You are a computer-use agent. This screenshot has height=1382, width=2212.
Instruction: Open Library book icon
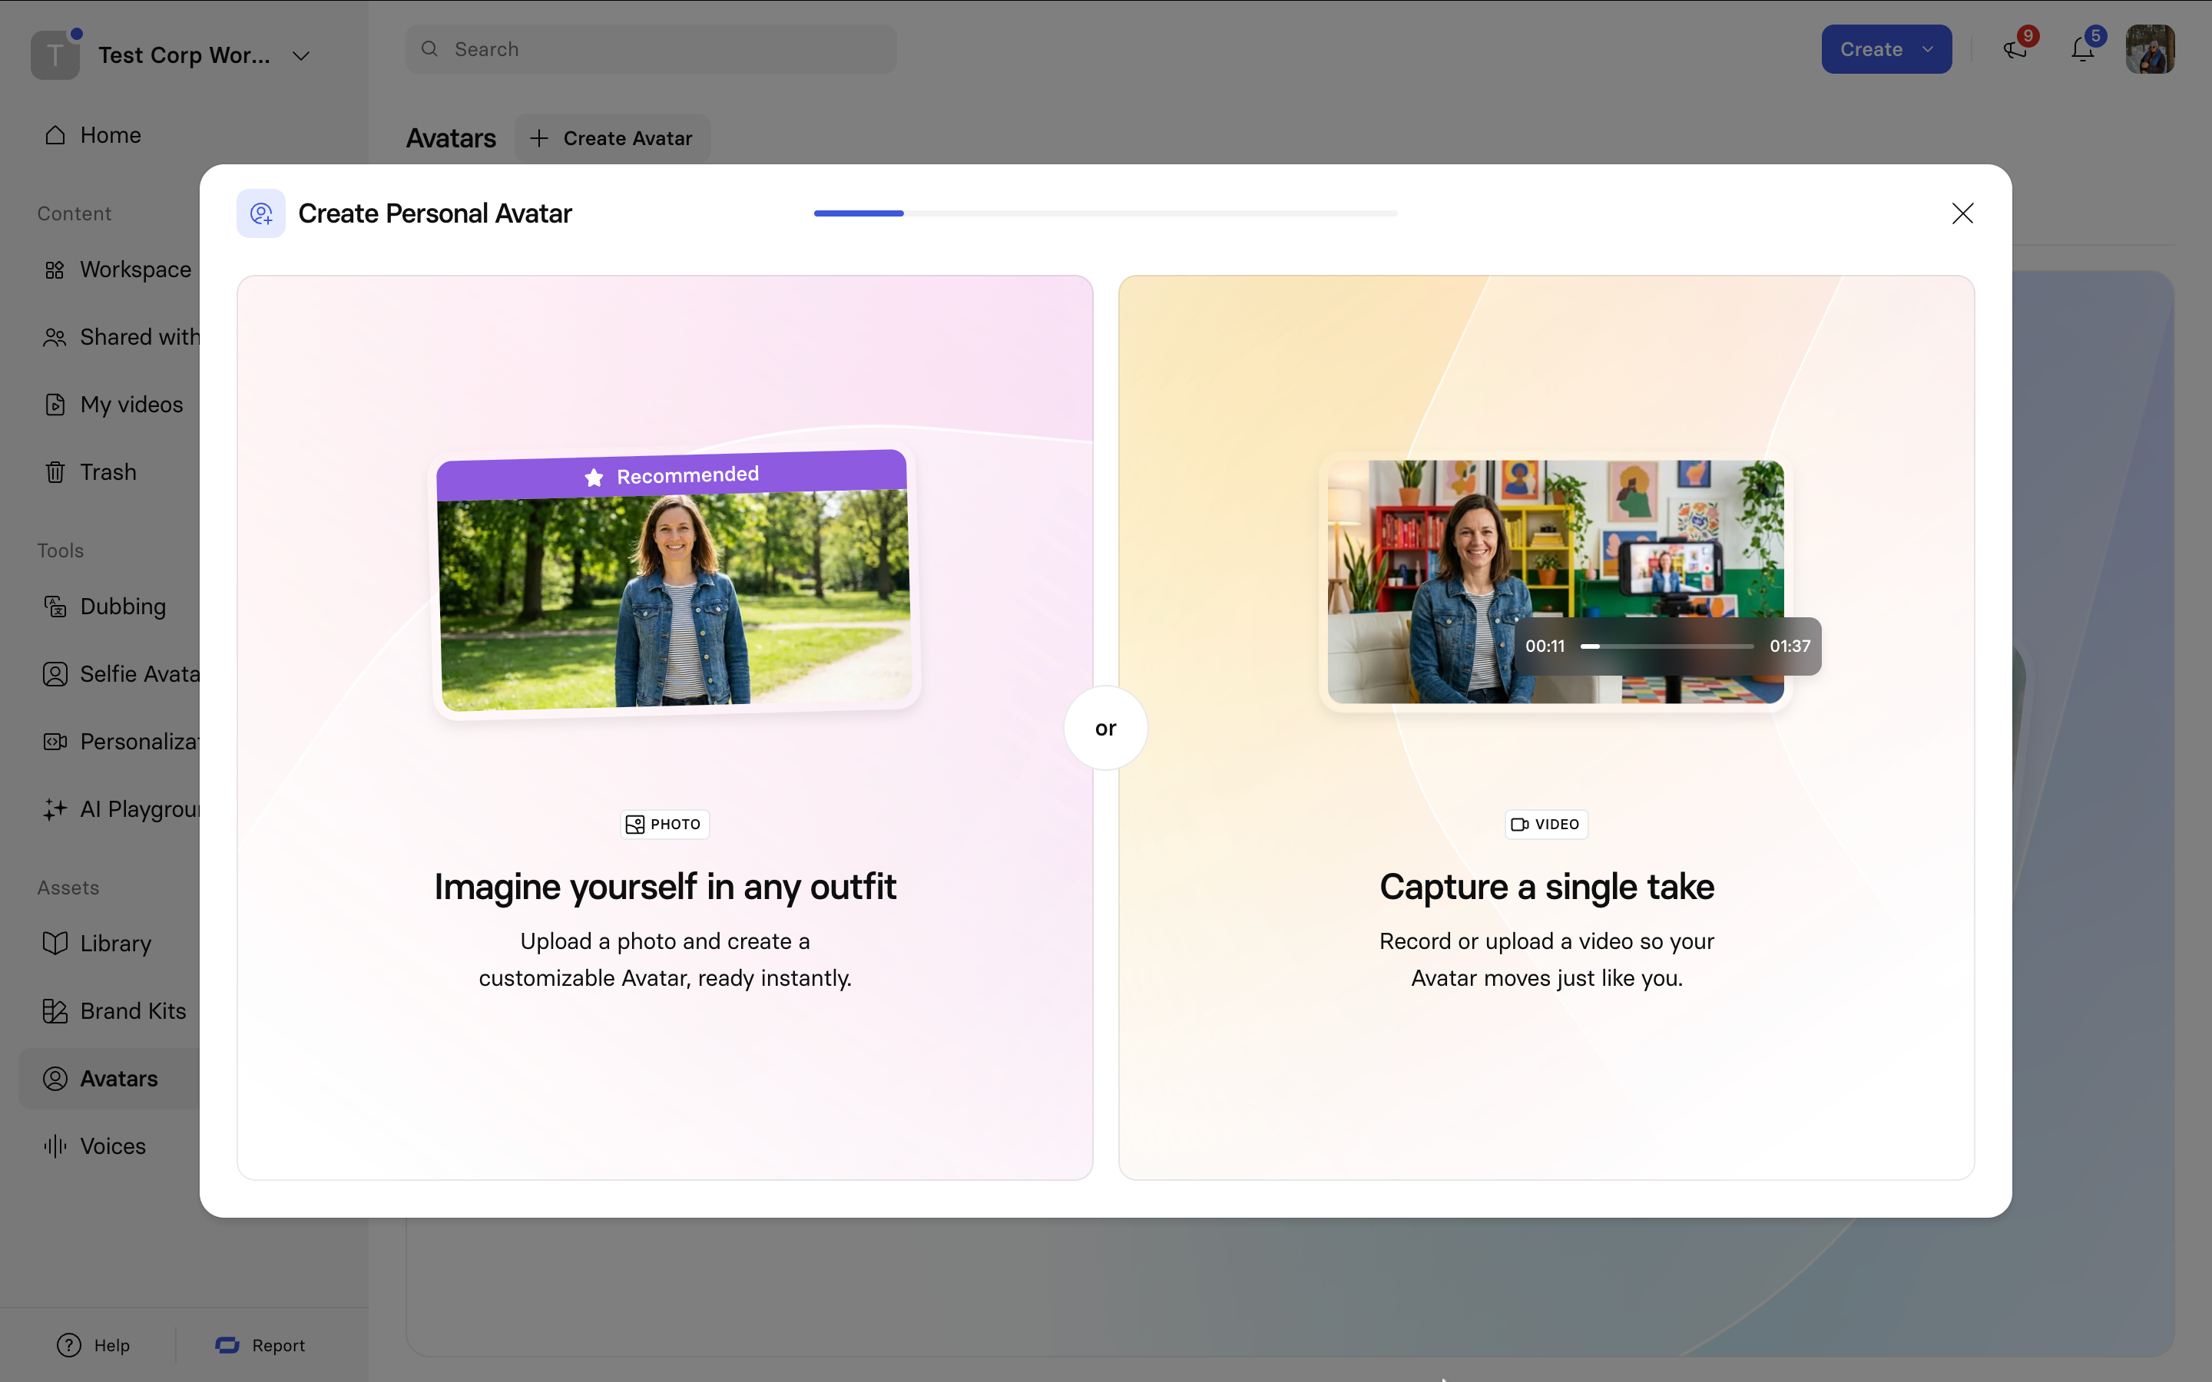pos(55,944)
